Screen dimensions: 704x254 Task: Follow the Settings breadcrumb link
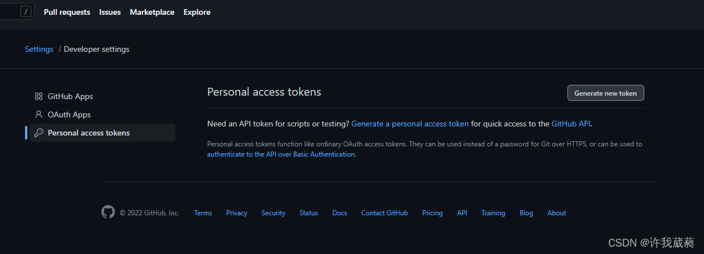39,49
